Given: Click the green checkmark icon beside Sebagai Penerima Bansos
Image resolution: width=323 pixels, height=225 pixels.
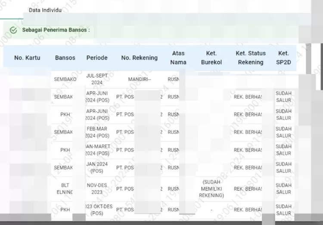Looking at the screenshot, I should (13, 30).
